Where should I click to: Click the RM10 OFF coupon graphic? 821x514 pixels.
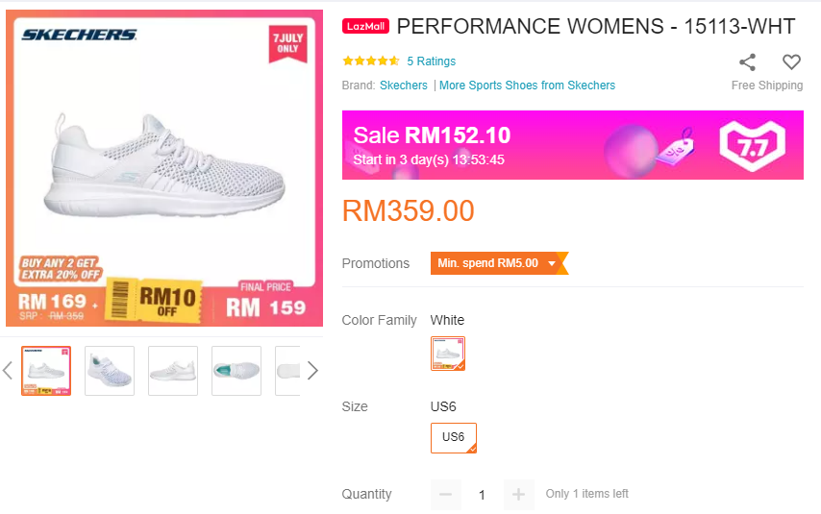pos(154,302)
